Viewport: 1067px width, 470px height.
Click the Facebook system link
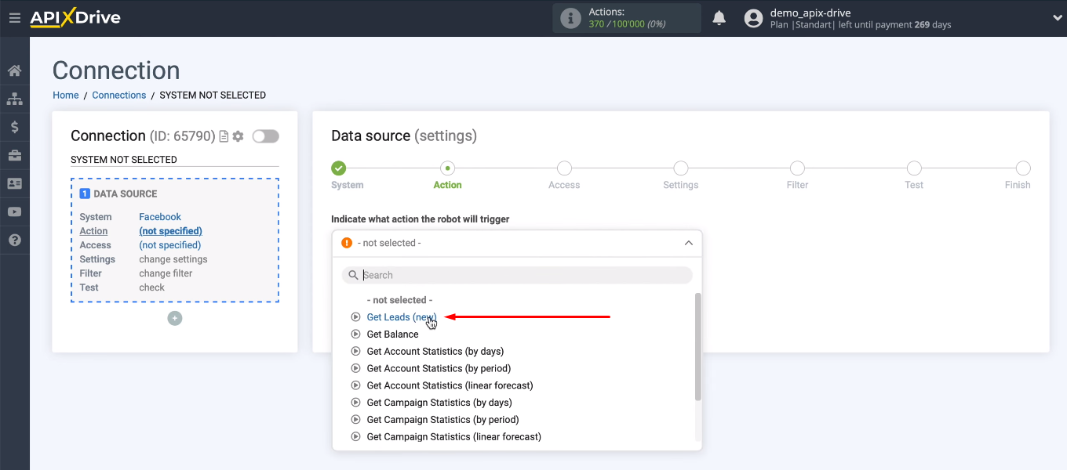pos(160,217)
